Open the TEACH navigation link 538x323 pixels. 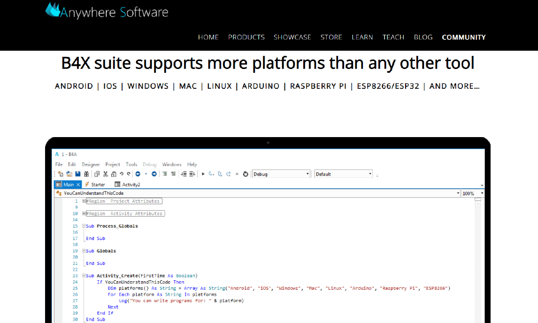click(x=393, y=37)
